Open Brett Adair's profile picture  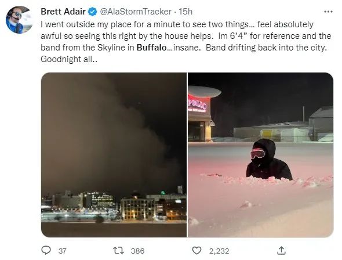click(x=19, y=20)
